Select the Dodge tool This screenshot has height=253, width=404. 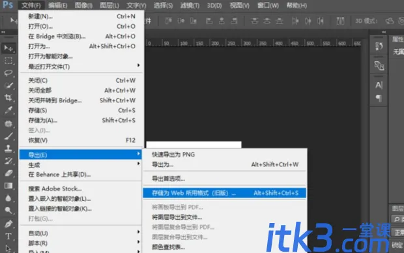(x=8, y=211)
